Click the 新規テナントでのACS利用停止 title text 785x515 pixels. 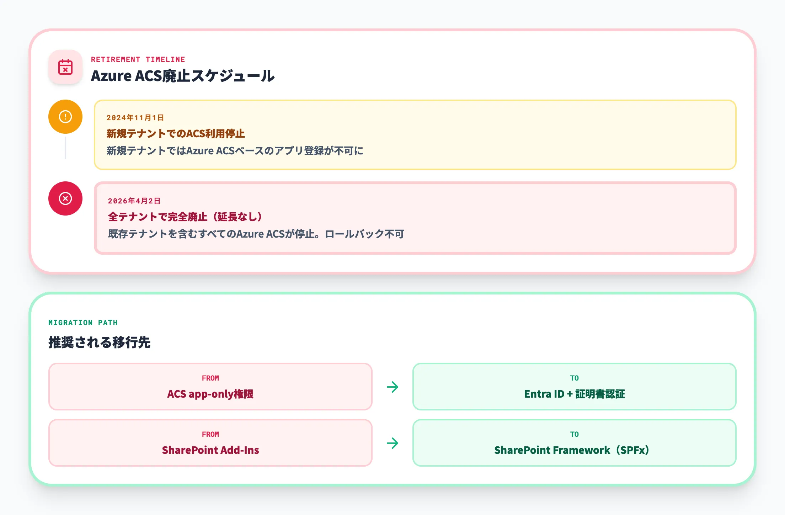tap(177, 134)
